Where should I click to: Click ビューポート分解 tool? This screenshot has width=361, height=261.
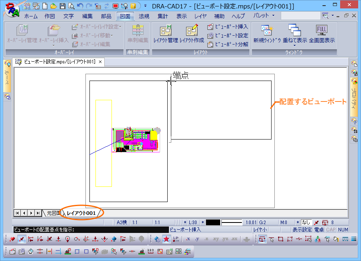tap(228, 44)
